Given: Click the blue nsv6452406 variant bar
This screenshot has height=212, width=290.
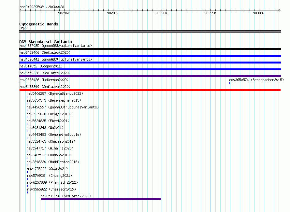Looking at the screenshot, I should (x=150, y=56).
